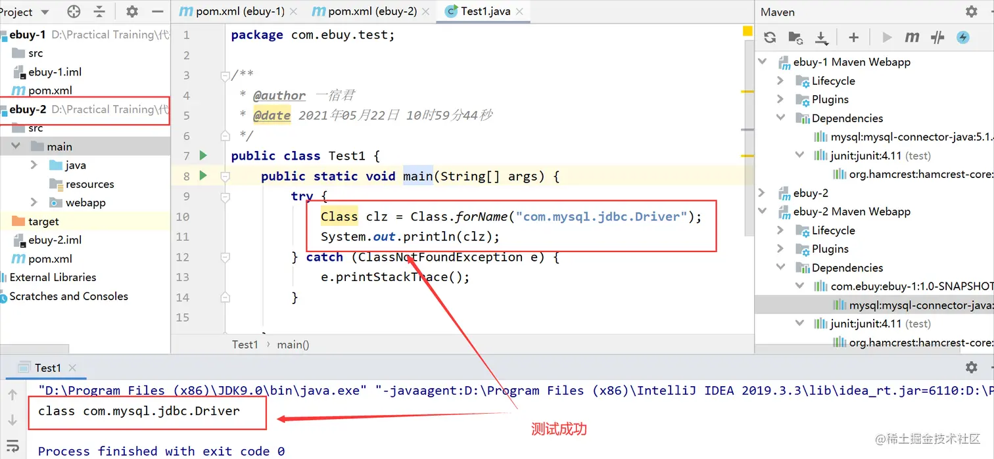Expand the java folder
This screenshot has width=994, height=459.
click(34, 165)
